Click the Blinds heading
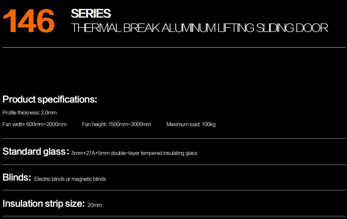The width and height of the screenshot is (347, 219). 17,177
